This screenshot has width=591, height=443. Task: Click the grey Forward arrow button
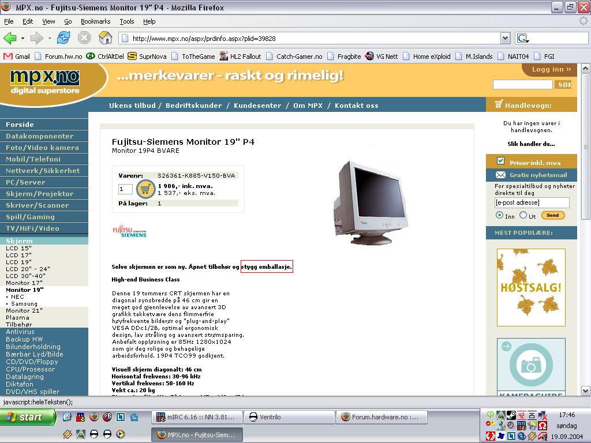[36, 38]
